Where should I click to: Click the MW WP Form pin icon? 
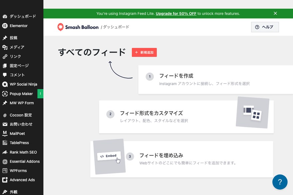5,103
